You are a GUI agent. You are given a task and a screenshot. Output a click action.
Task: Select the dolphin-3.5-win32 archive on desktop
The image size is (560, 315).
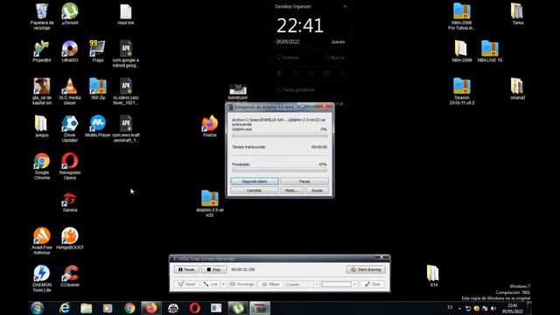click(x=210, y=203)
